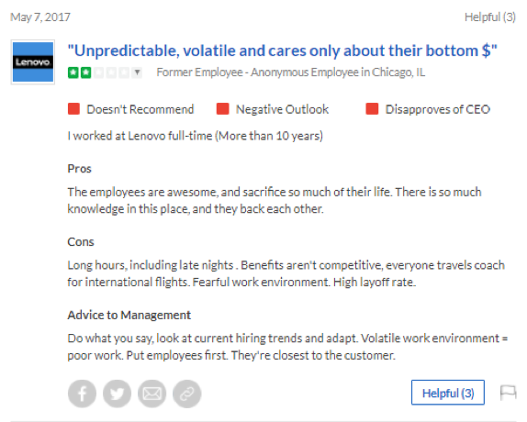Open the Lenovo company logo
The height and width of the screenshot is (422, 527).
click(33, 62)
